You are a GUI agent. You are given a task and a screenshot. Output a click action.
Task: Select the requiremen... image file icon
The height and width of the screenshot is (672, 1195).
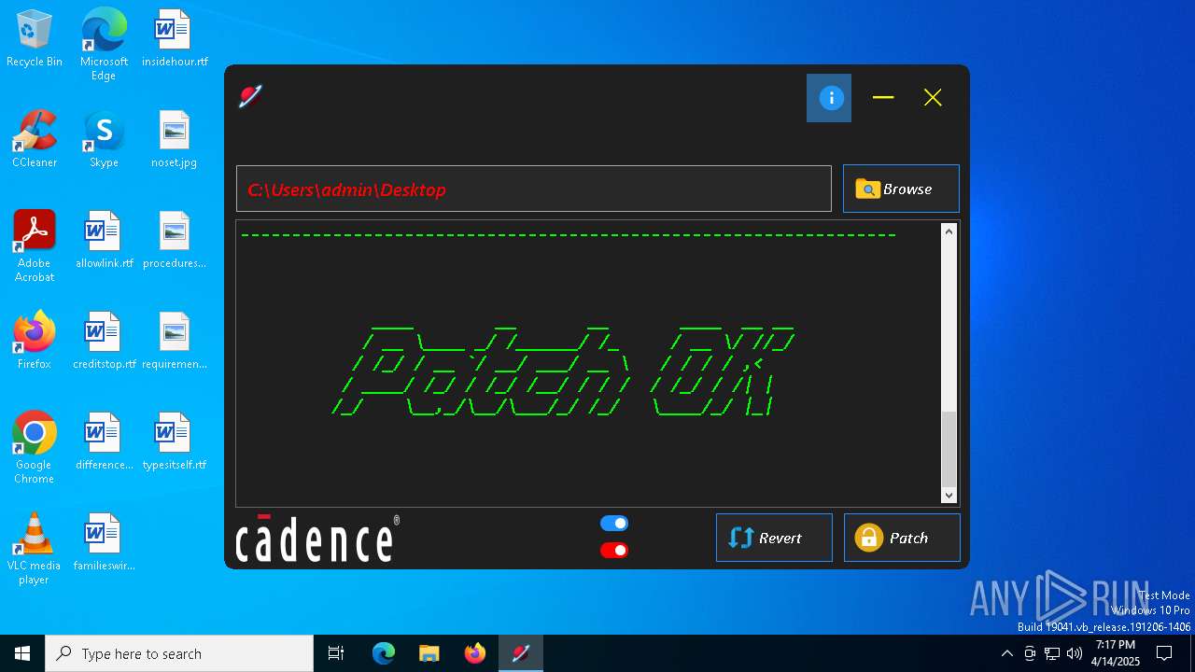coord(175,342)
